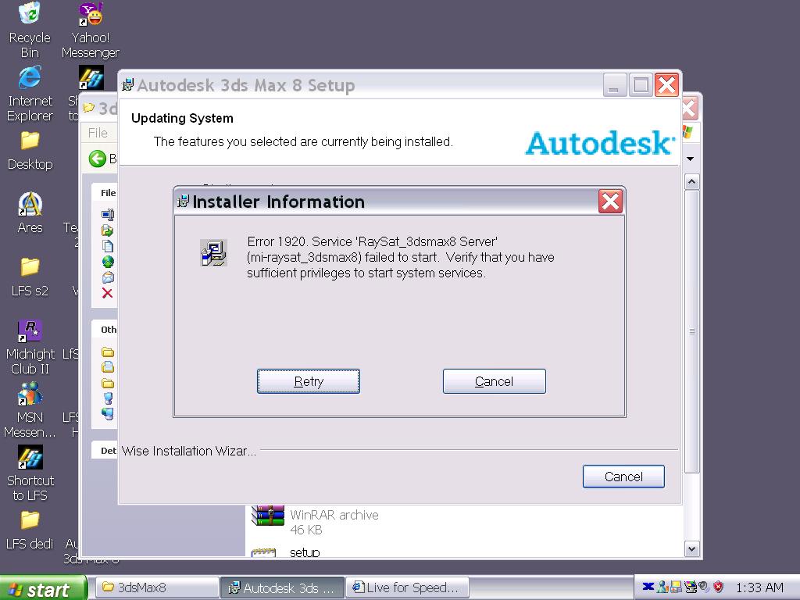Click Shared Documents folder icon under Other Places

pos(107,383)
